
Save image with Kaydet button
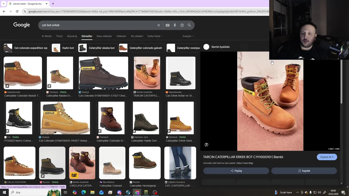coord(304,171)
